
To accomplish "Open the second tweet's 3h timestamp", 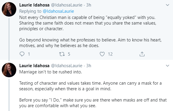I will pos(89,66).
